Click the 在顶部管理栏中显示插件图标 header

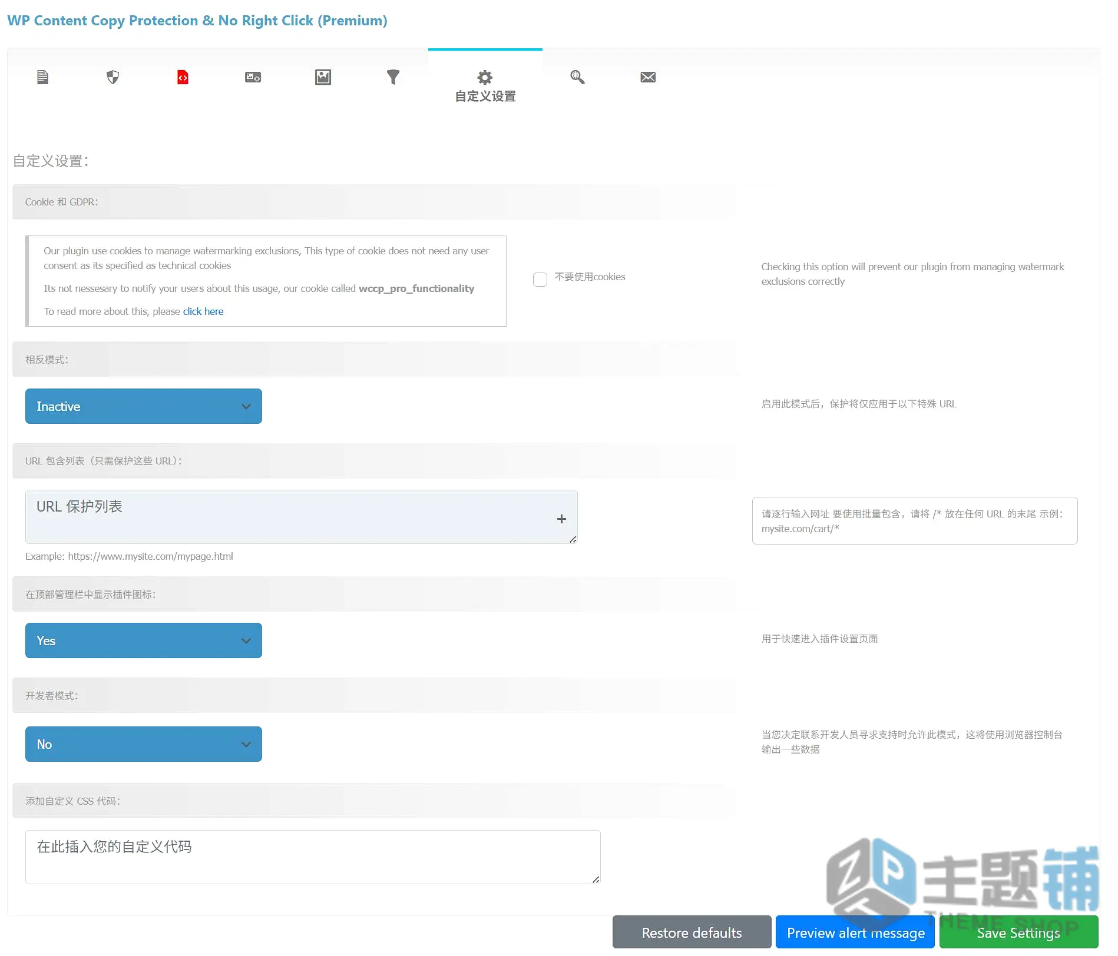(375, 595)
